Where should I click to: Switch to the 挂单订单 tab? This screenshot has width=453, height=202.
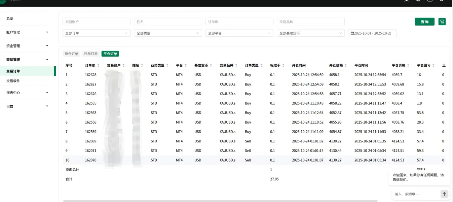pos(91,54)
